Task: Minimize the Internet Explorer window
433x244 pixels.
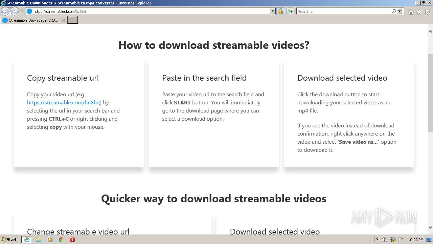Action: pyautogui.click(x=418, y=3)
